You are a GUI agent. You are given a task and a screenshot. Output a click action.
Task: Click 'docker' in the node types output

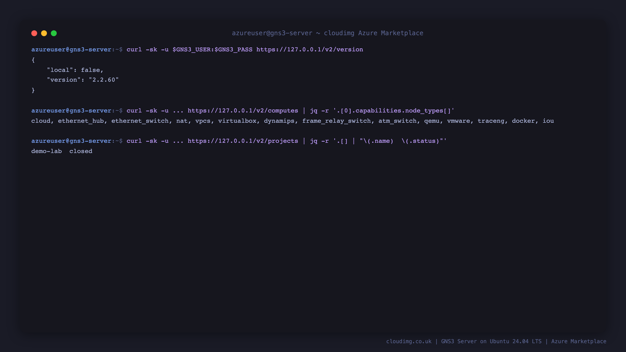point(523,121)
